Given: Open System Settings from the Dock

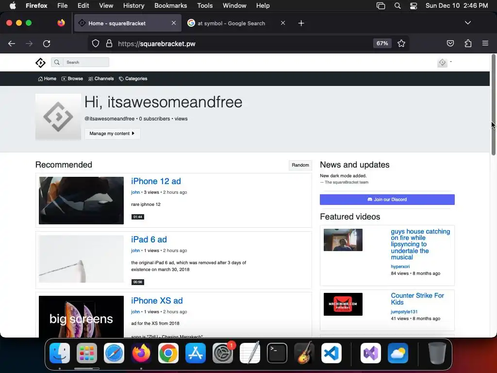Looking at the screenshot, I should pyautogui.click(x=222, y=353).
